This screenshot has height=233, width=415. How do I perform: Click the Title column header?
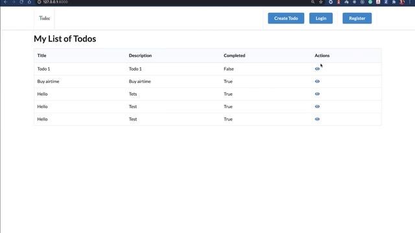pos(41,56)
